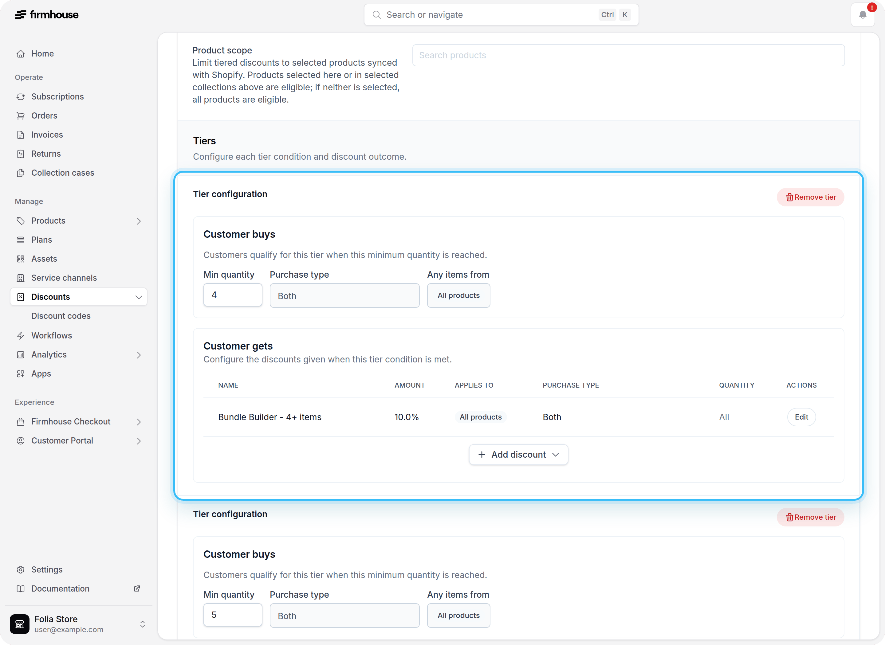Expand the Analytics submenu chevron
Viewport: 885px width, 645px height.
(x=139, y=355)
